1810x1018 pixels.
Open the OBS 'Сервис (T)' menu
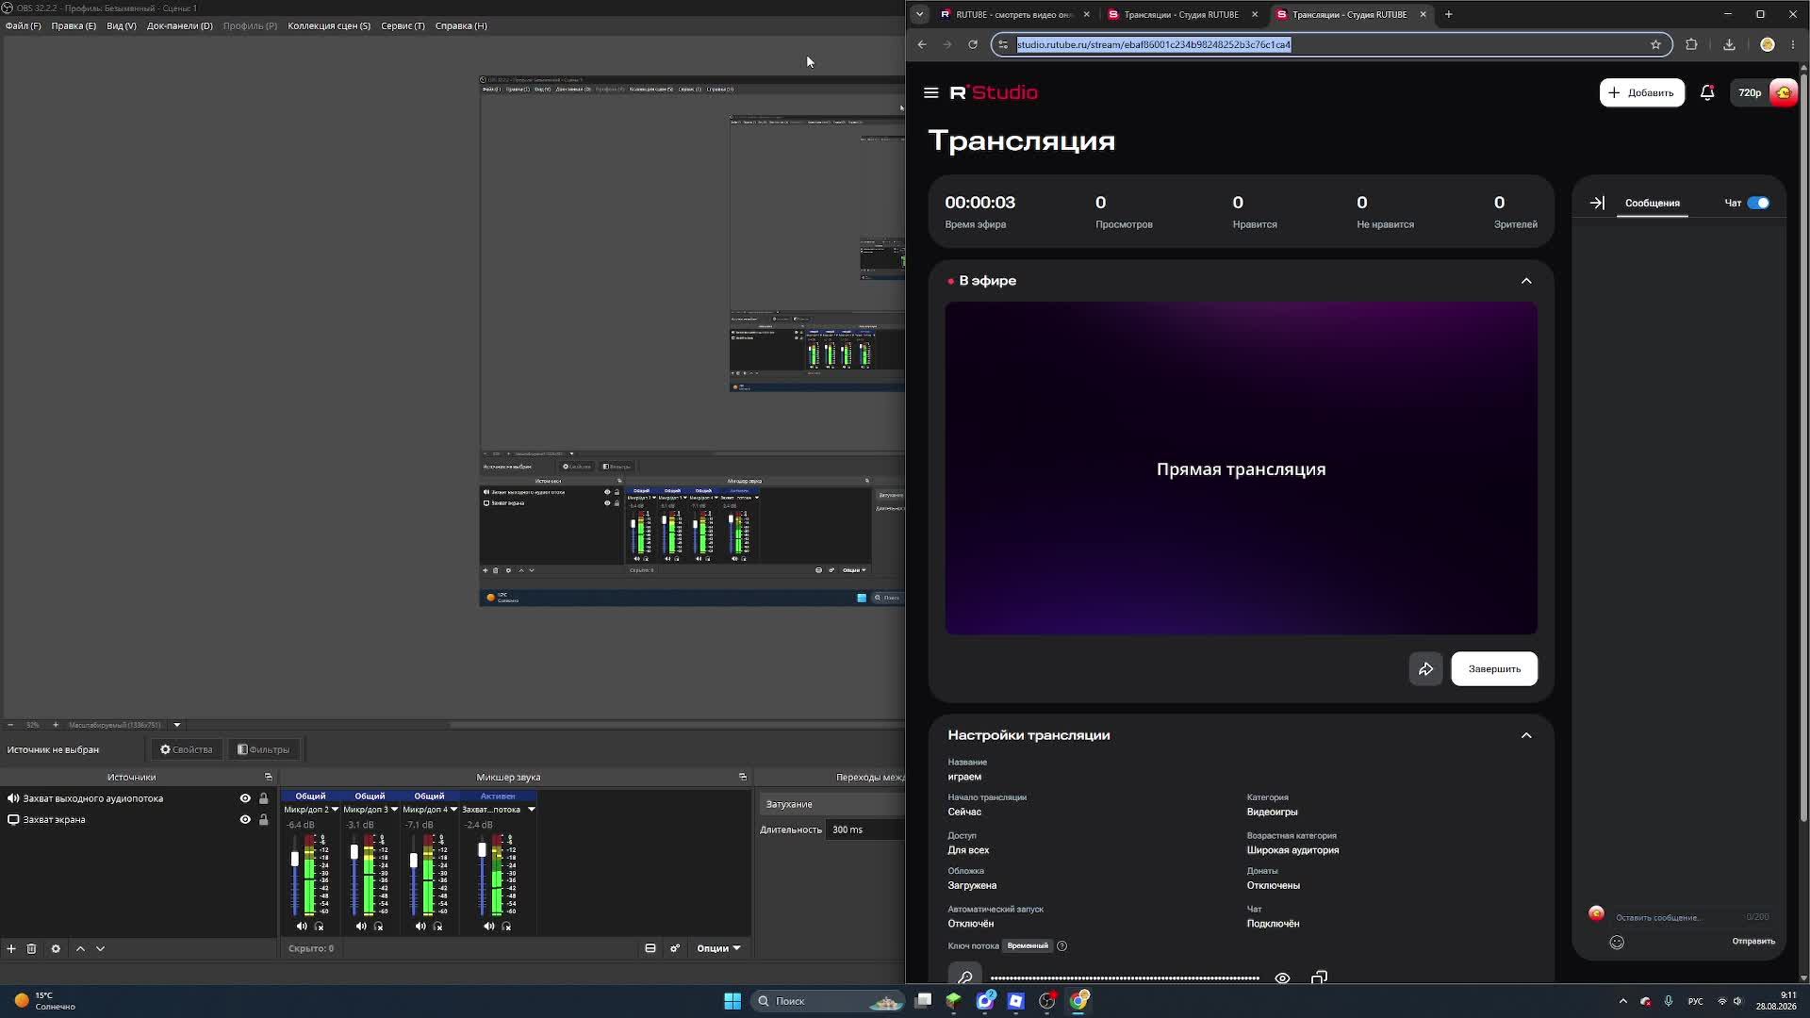coord(403,25)
